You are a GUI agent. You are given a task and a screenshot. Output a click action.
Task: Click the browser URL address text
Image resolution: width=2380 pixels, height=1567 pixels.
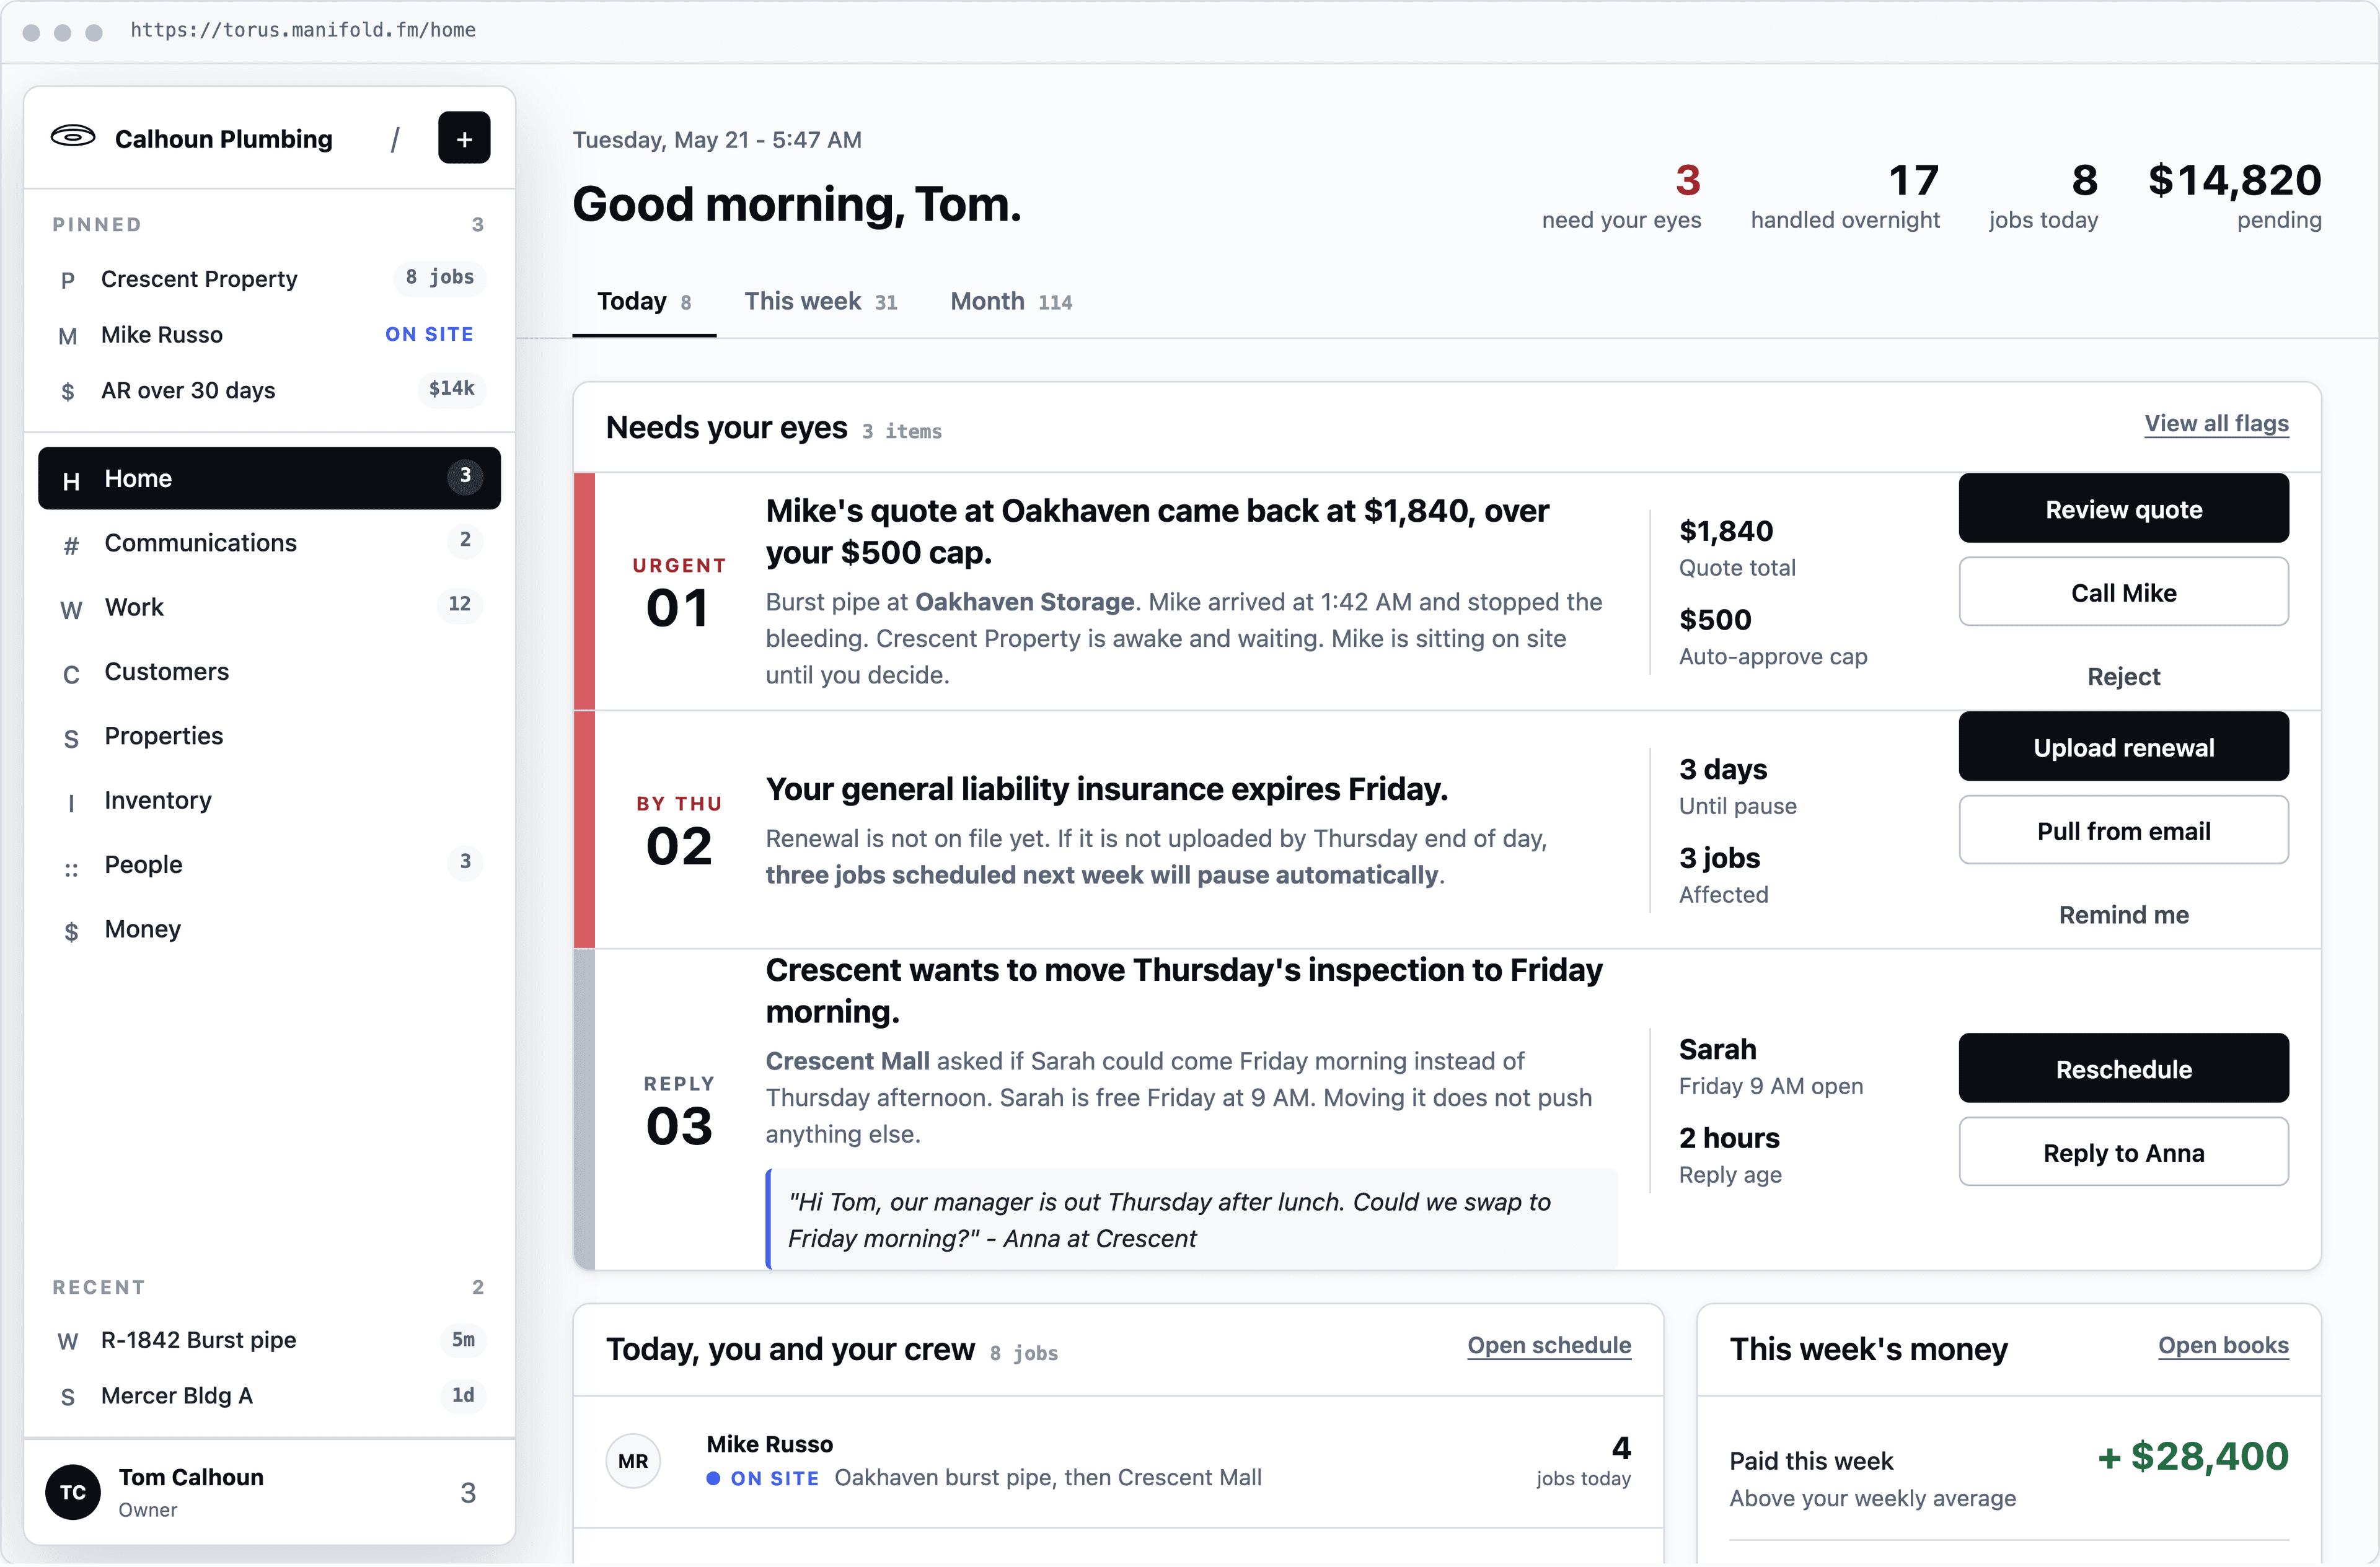[303, 30]
